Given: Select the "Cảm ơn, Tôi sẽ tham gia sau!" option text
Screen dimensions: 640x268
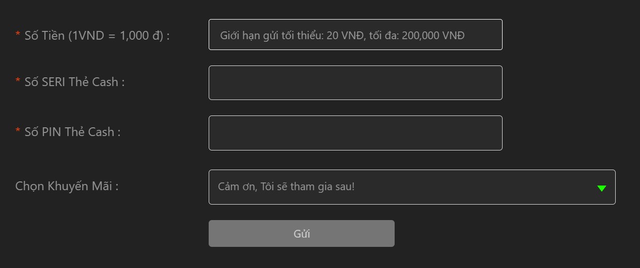Looking at the screenshot, I should point(286,187).
